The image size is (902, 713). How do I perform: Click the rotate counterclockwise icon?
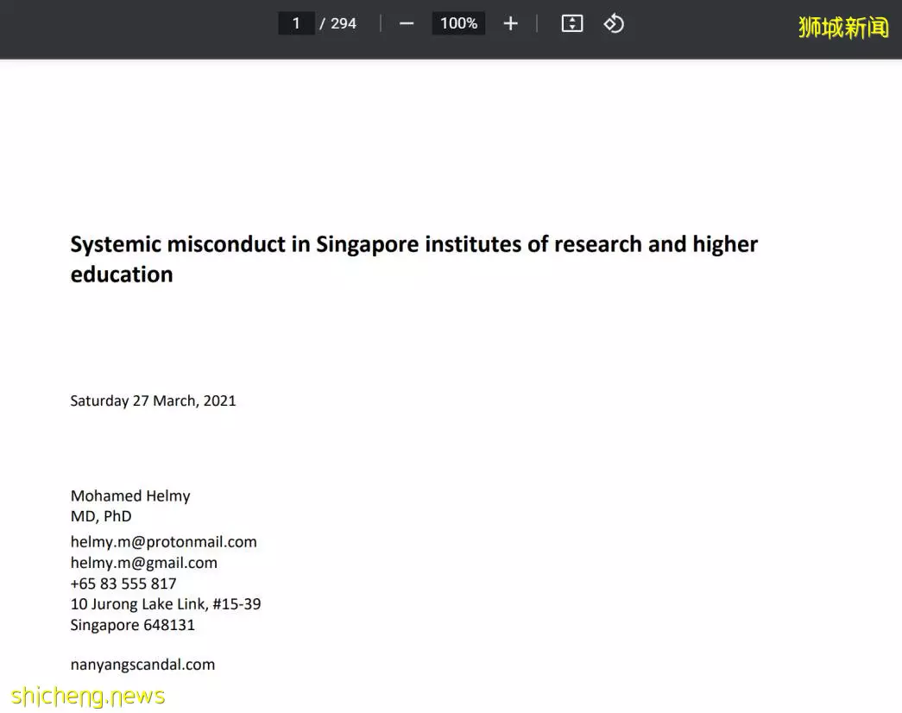(x=614, y=23)
